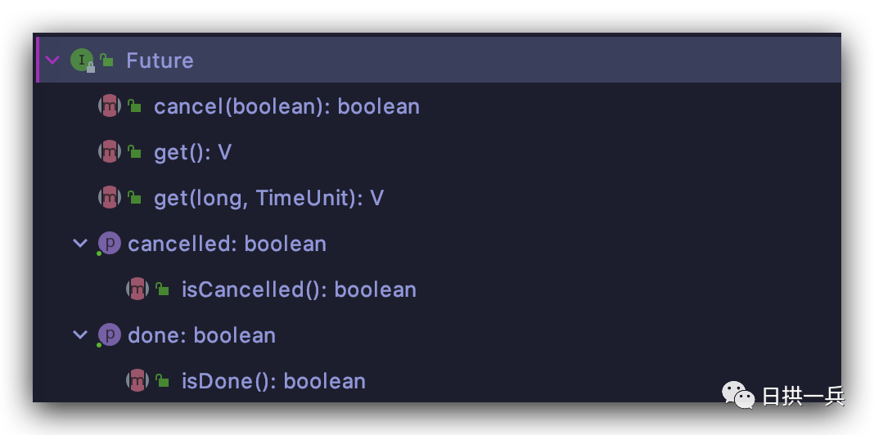Select the isDone(): boolean entry
Screen dimensions: 874x435
273,381
